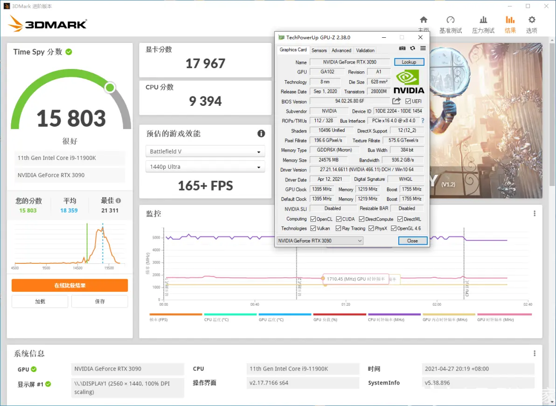
Task: Open the GPU-Z hamburger menu
Action: [x=423, y=48]
